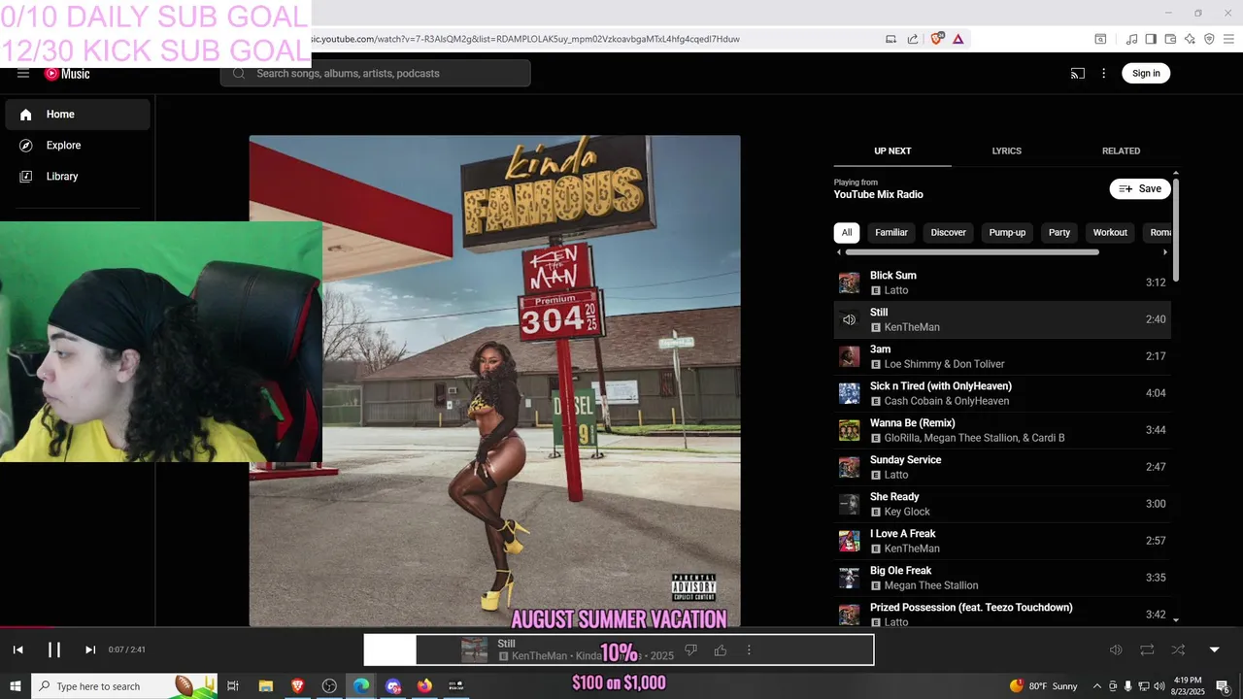The height and width of the screenshot is (699, 1243).
Task: Select the Workout filter chip
Action: click(1110, 233)
